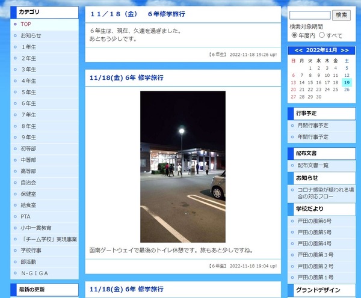Select the 7年生 category
Image resolution: width=361 pixels, height=298 pixels.
click(28, 115)
